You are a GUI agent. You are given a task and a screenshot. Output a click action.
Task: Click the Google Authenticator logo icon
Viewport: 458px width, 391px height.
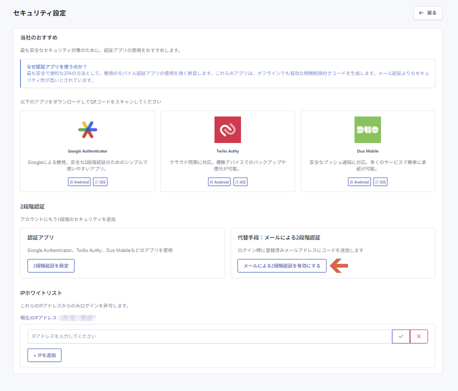point(87,130)
